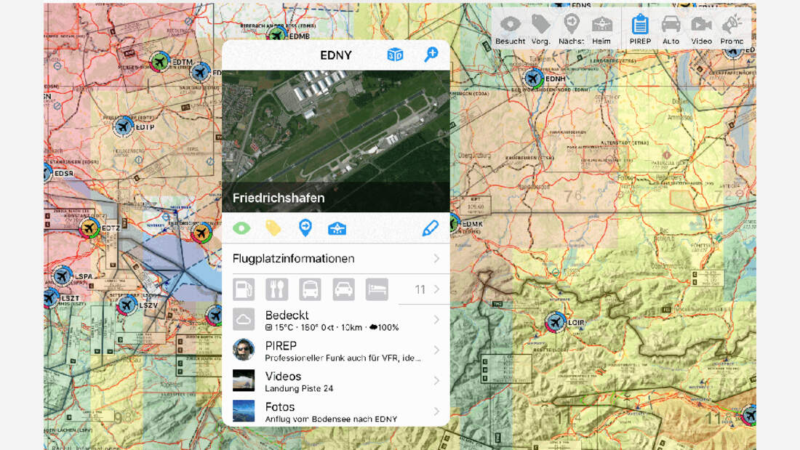Image resolution: width=800 pixels, height=450 pixels.
Task: Tap the fuel station amenity icon
Action: pos(244,289)
